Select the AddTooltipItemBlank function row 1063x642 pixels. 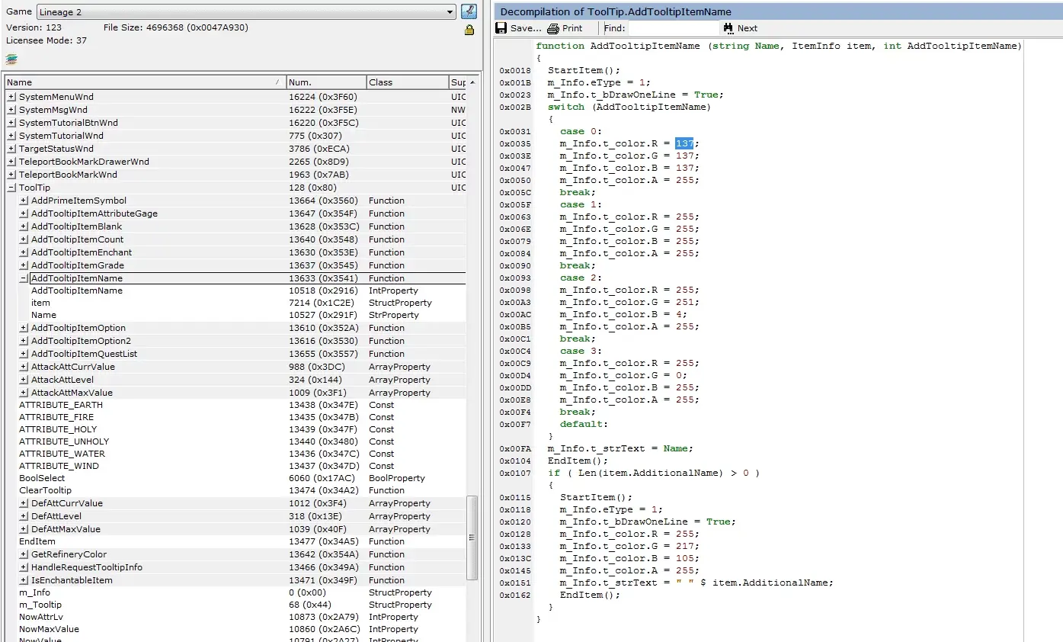(x=235, y=226)
